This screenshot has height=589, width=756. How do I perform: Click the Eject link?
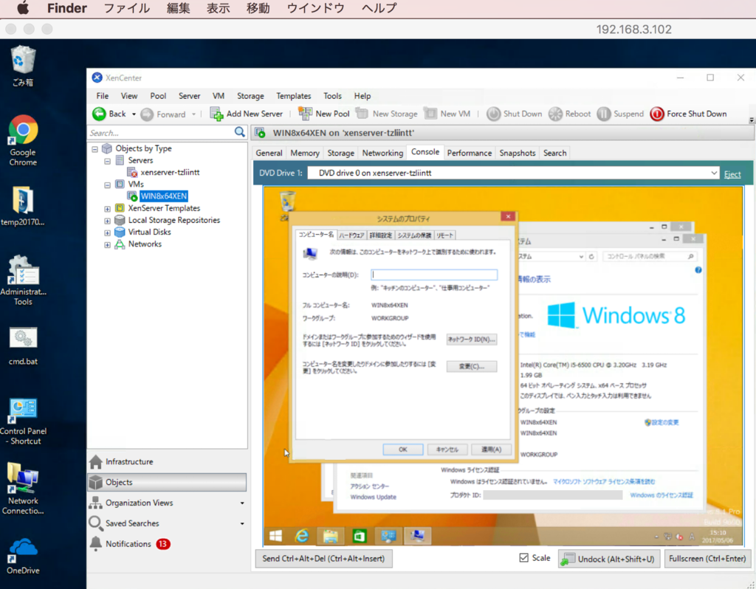pos(732,174)
